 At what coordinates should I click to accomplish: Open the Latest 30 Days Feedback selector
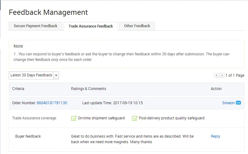point(31,75)
